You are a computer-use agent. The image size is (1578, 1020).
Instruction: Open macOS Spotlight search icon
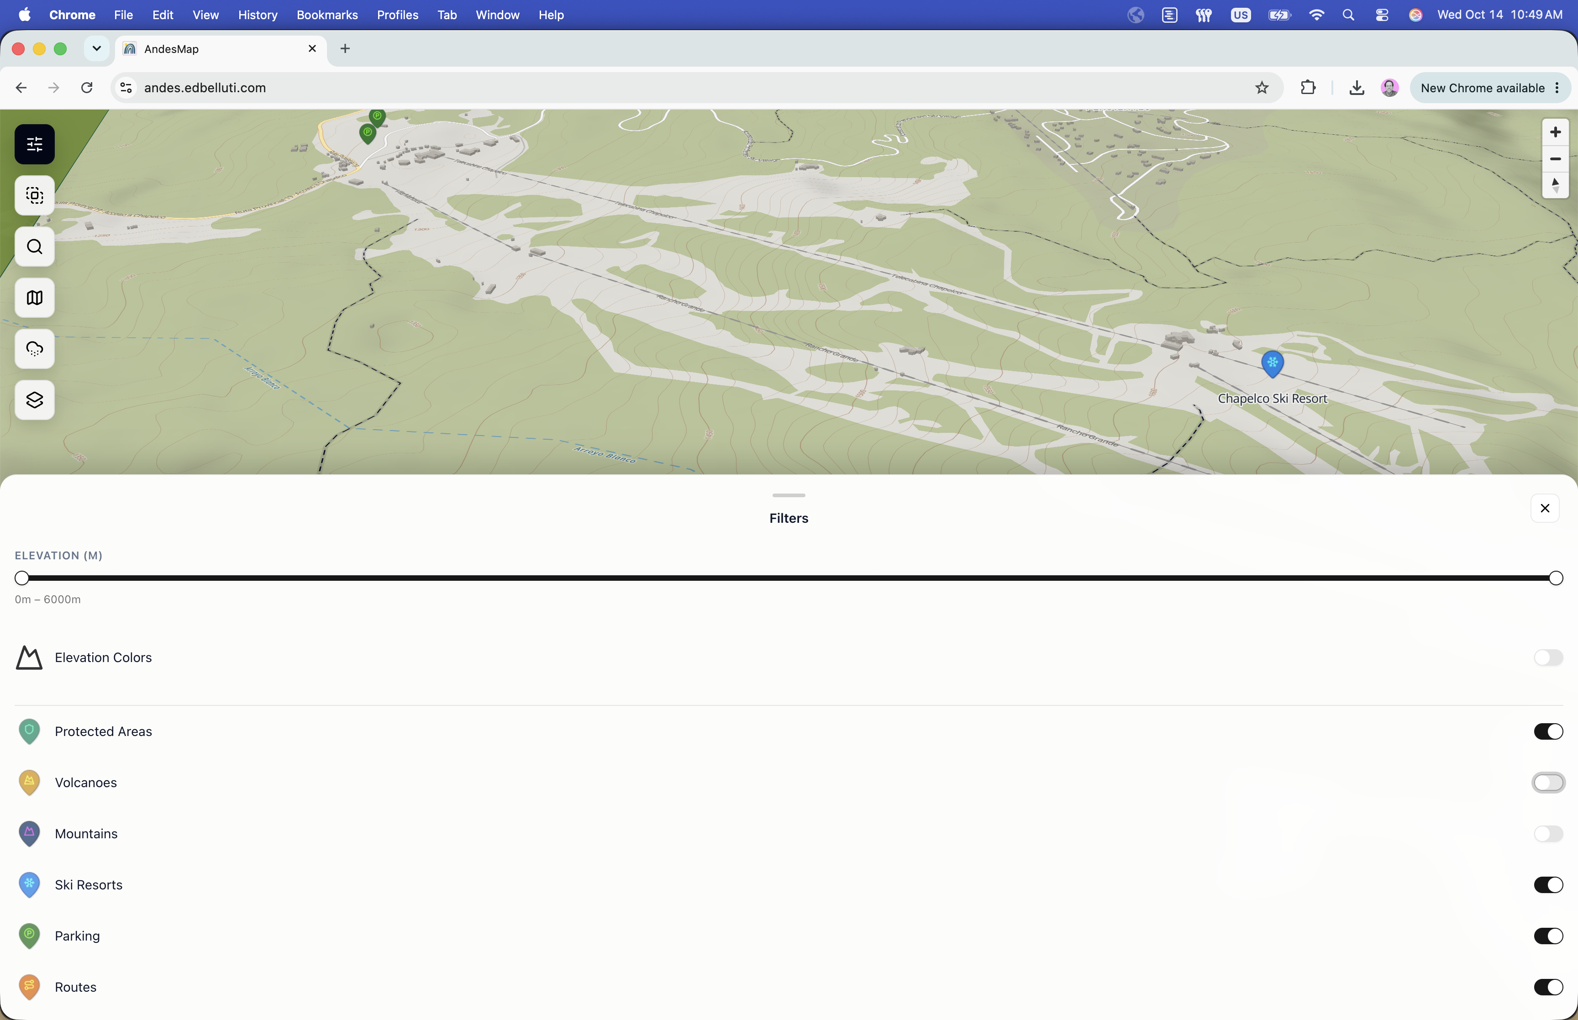(x=1348, y=15)
